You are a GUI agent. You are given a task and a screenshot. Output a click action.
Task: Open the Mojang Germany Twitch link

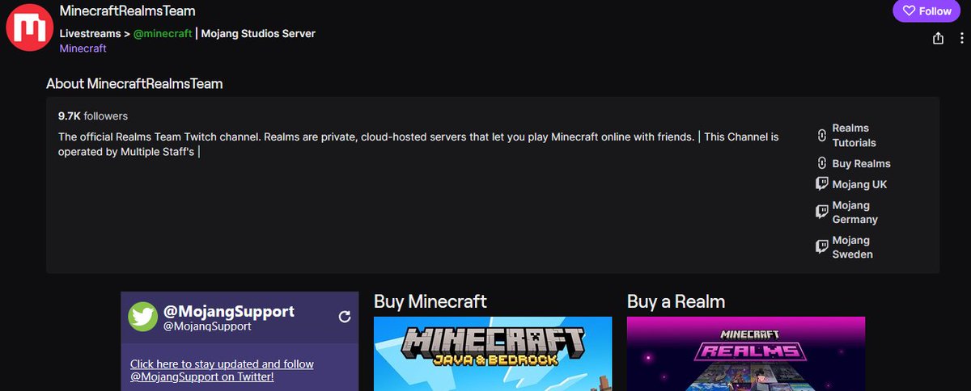coord(854,212)
